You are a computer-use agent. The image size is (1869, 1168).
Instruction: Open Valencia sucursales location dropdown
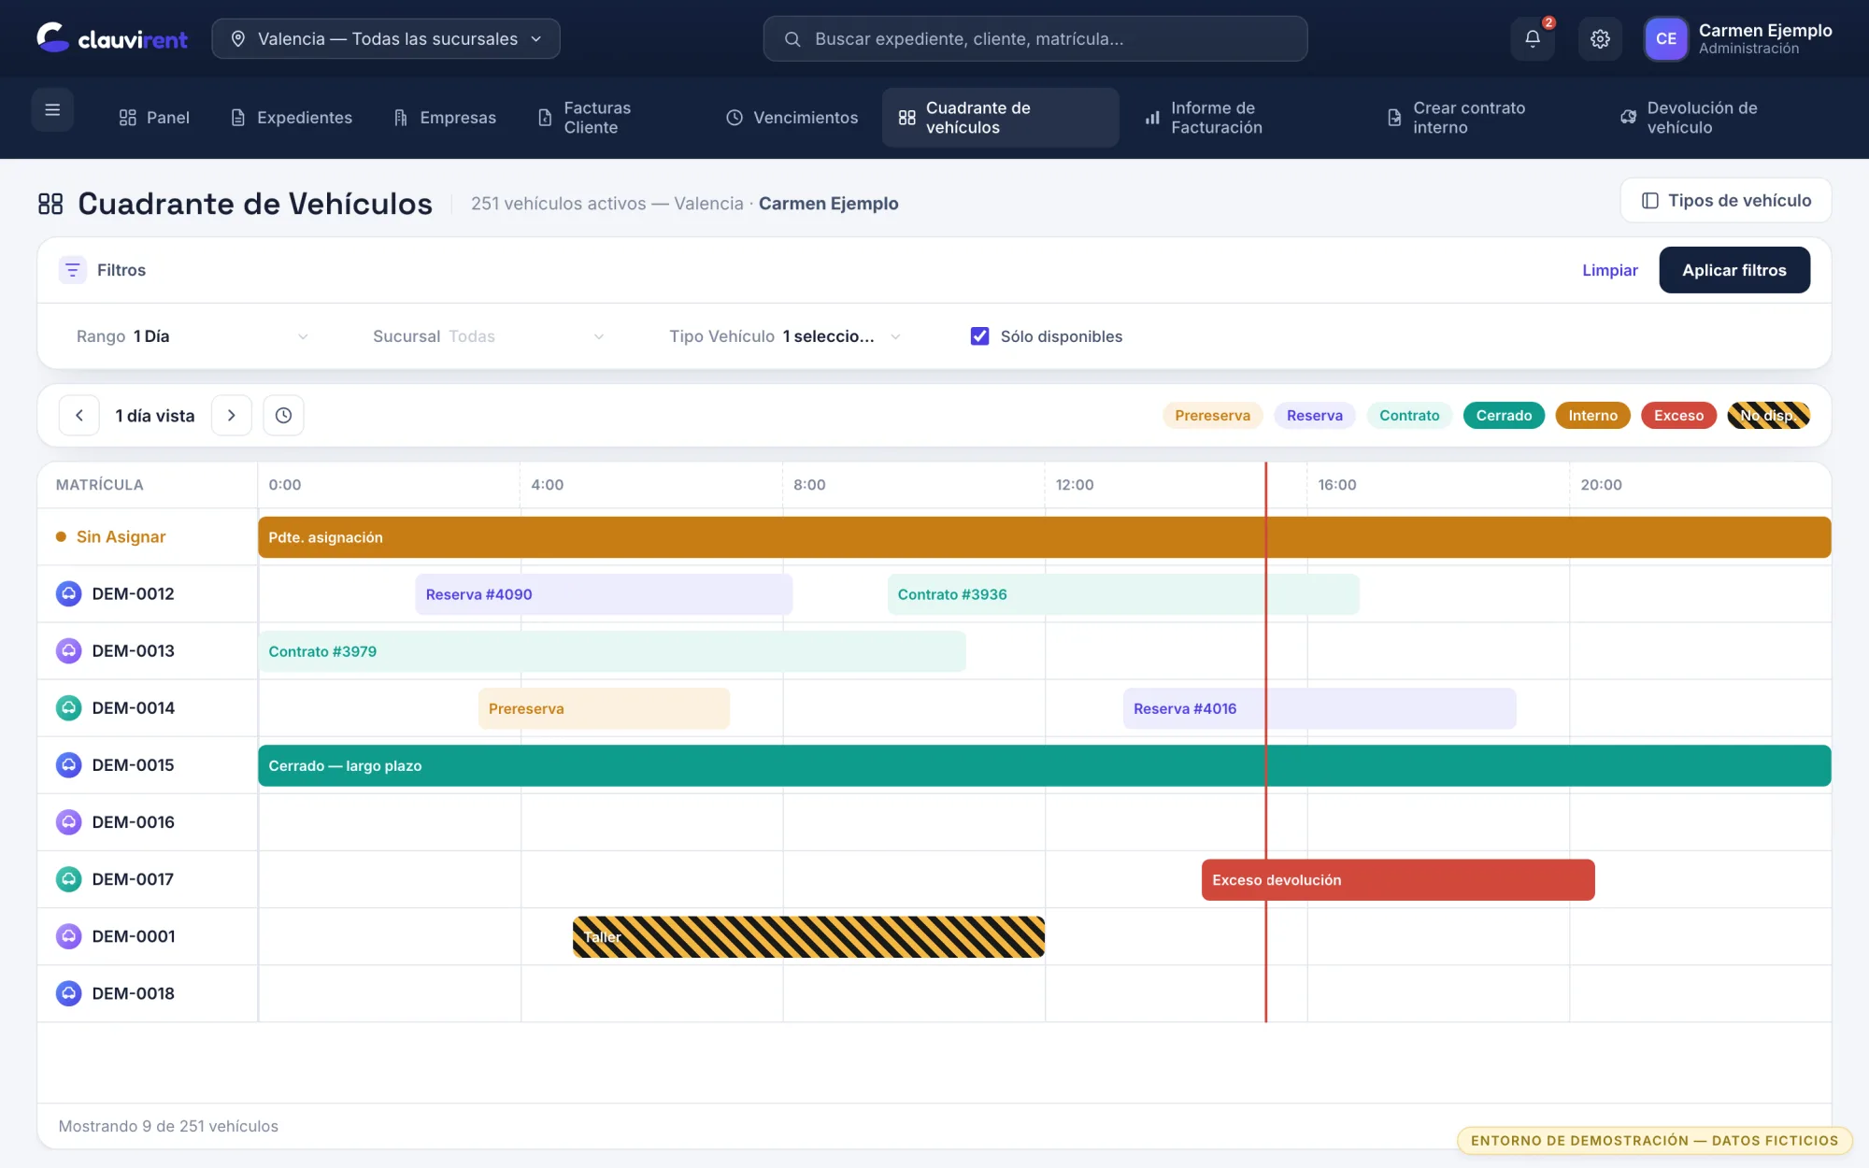(386, 38)
